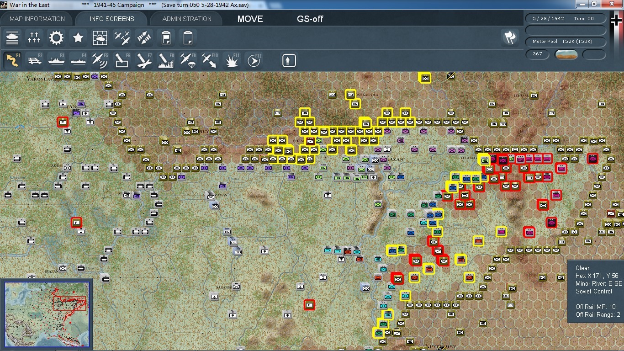Open the Order of Battle tank icon
This screenshot has width=624, height=351.
(x=12, y=38)
